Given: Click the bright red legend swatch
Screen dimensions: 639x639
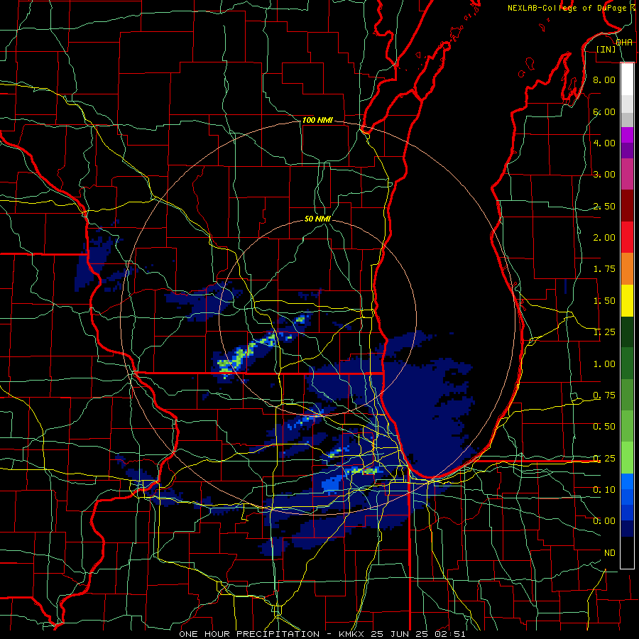Looking at the screenshot, I should [627, 237].
